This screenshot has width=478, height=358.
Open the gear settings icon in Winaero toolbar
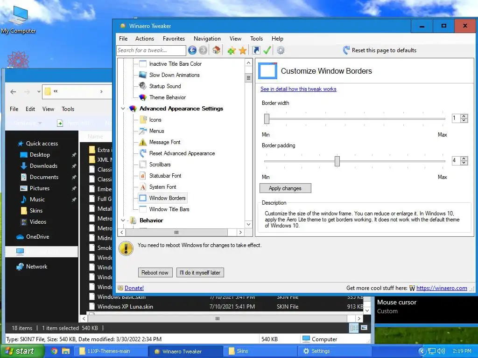(x=281, y=50)
